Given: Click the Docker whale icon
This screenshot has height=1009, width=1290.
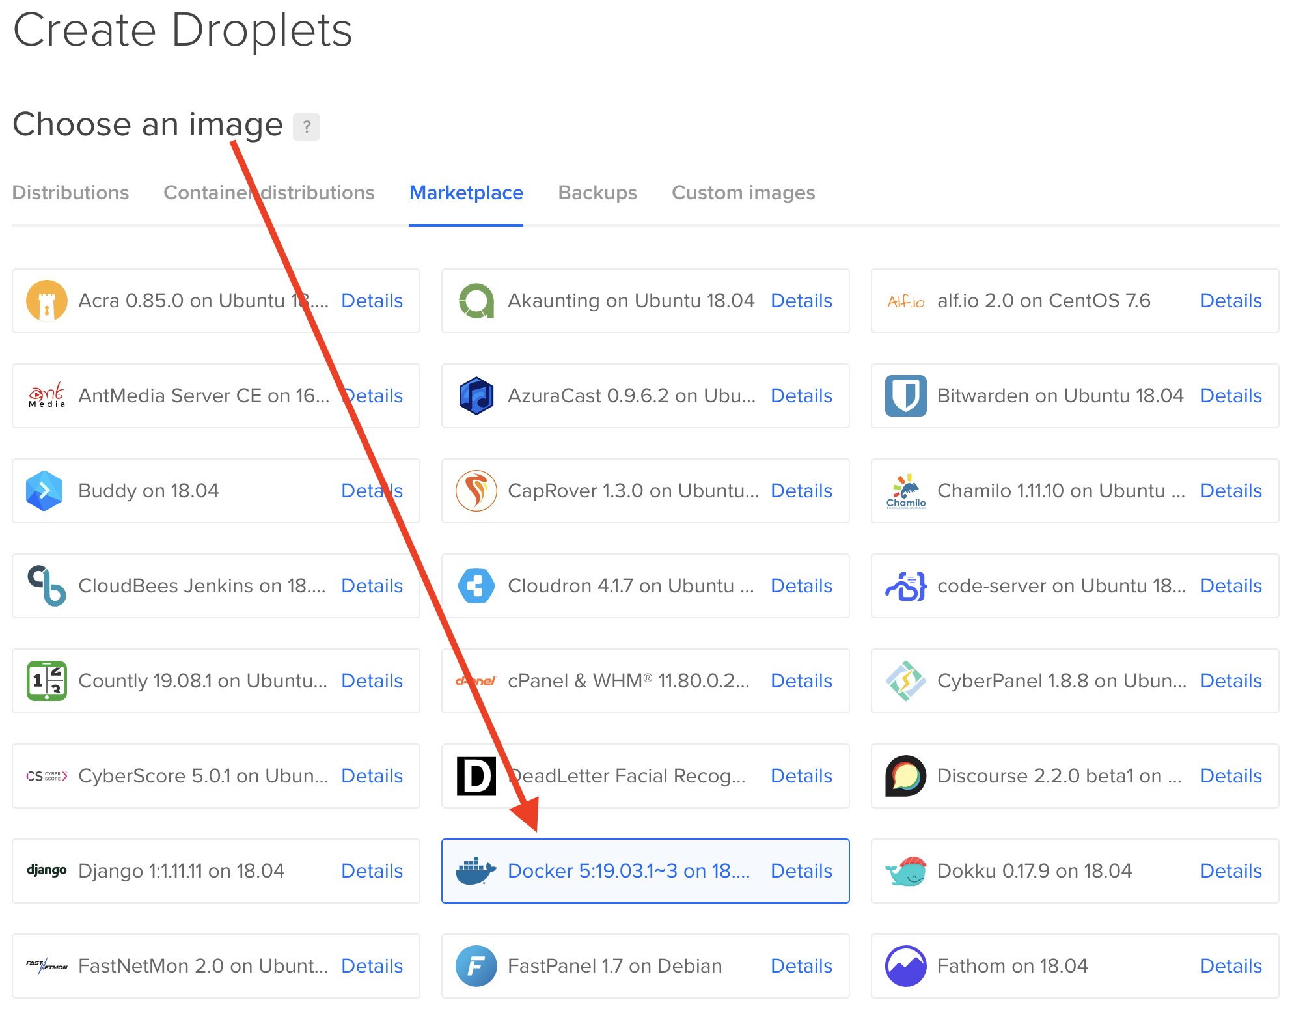Looking at the screenshot, I should coord(476,871).
